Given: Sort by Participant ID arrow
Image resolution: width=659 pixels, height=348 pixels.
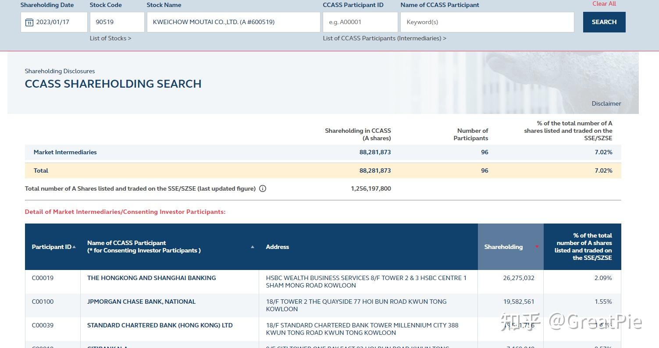Looking at the screenshot, I should point(74,247).
